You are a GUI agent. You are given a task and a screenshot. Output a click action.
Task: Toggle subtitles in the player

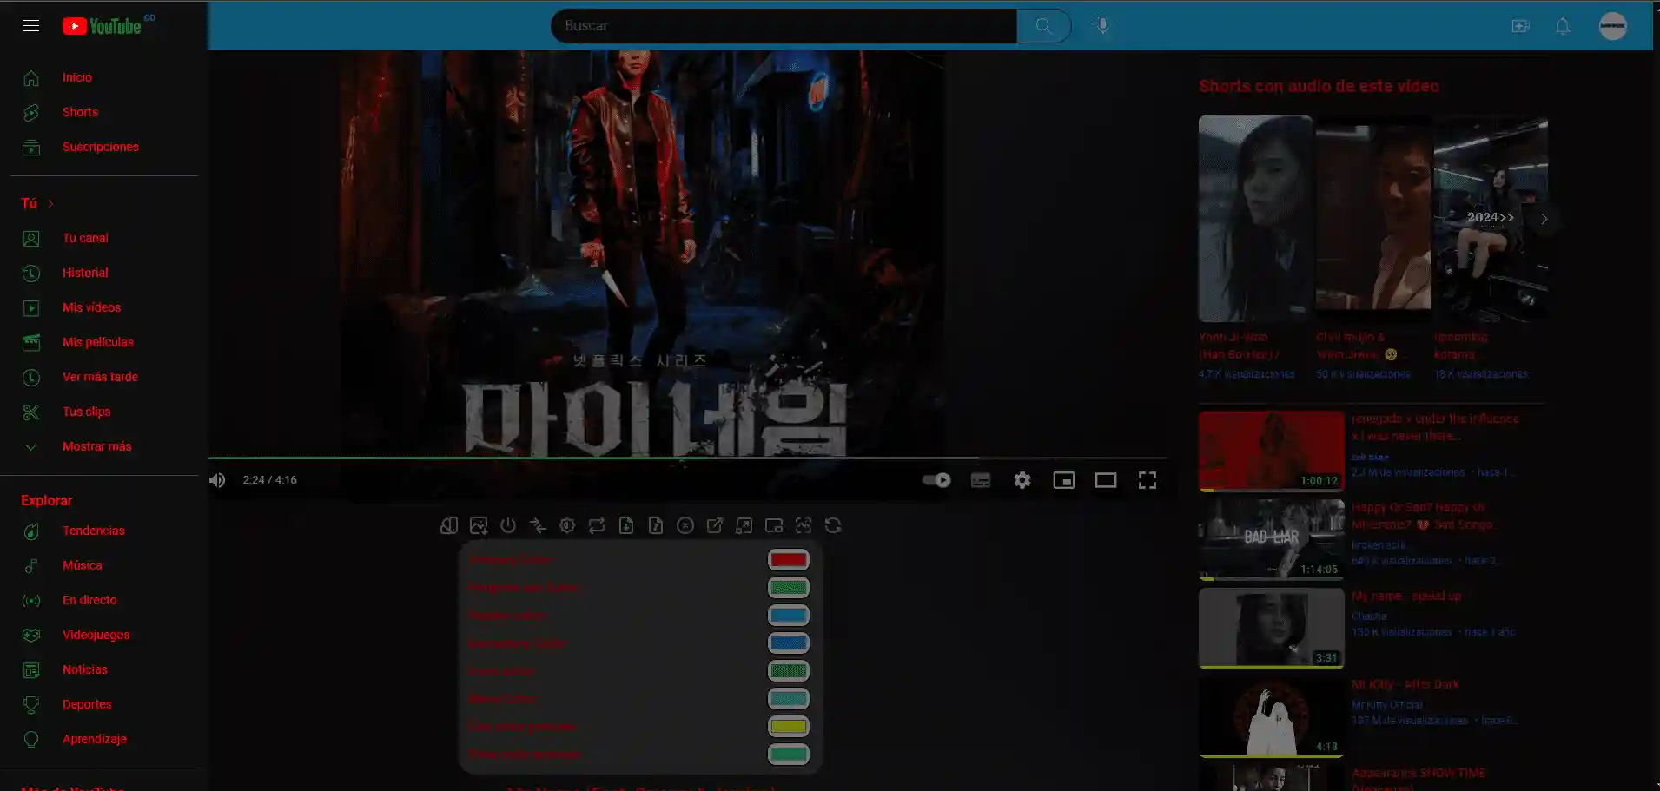(x=981, y=480)
